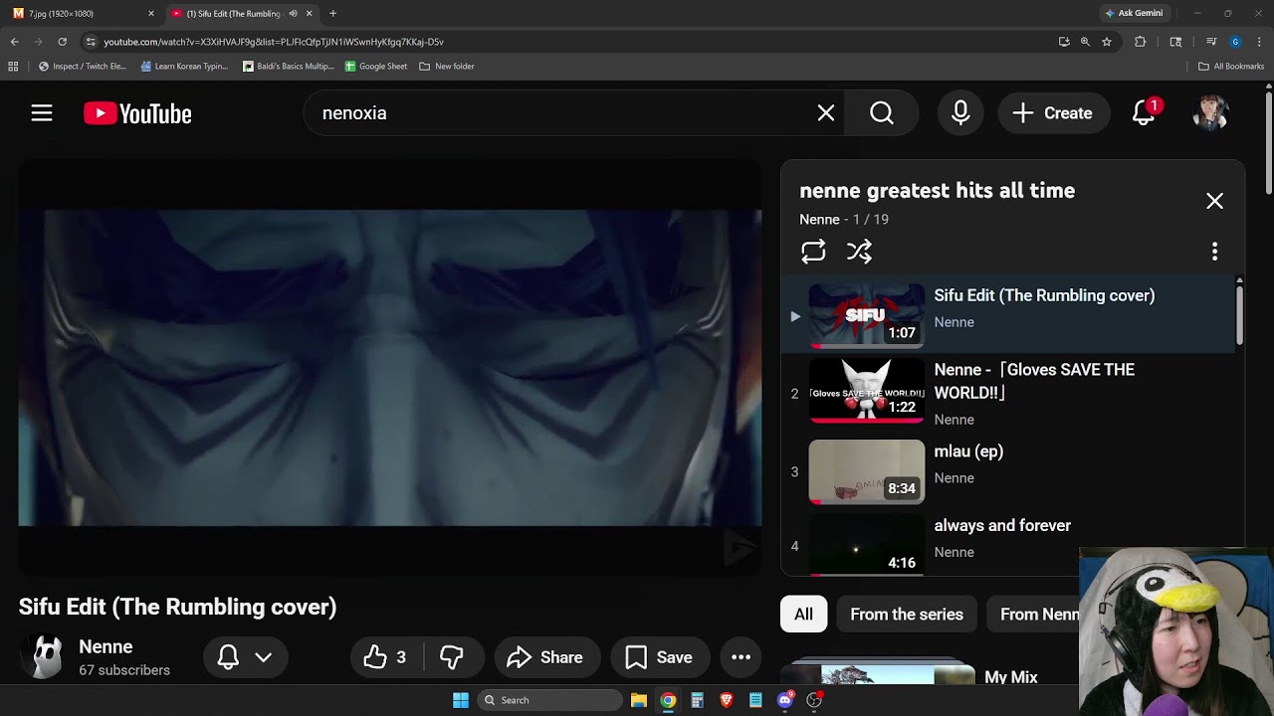Close the playlist panel
Viewport: 1274px width, 716px height.
coord(1214,201)
